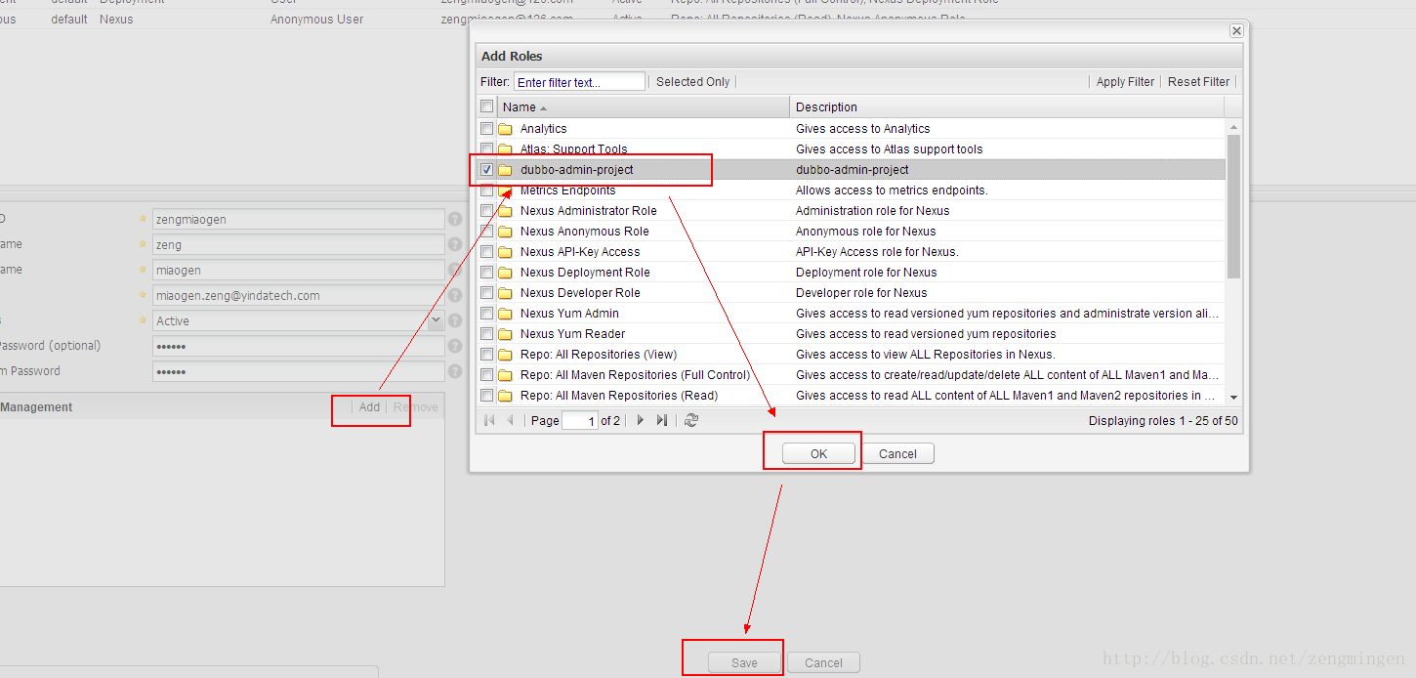Image resolution: width=1416 pixels, height=678 pixels.
Task: Check the Nexus API-Key Access checkbox
Action: coord(487,251)
